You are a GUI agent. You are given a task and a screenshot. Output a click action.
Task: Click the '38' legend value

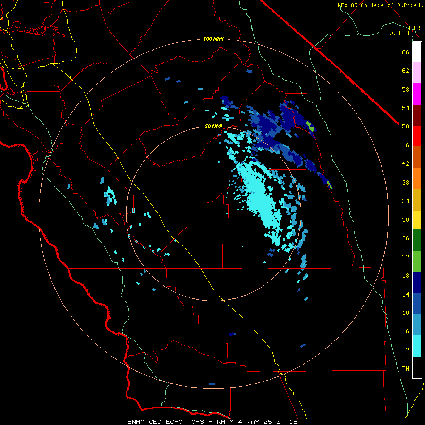point(406,182)
